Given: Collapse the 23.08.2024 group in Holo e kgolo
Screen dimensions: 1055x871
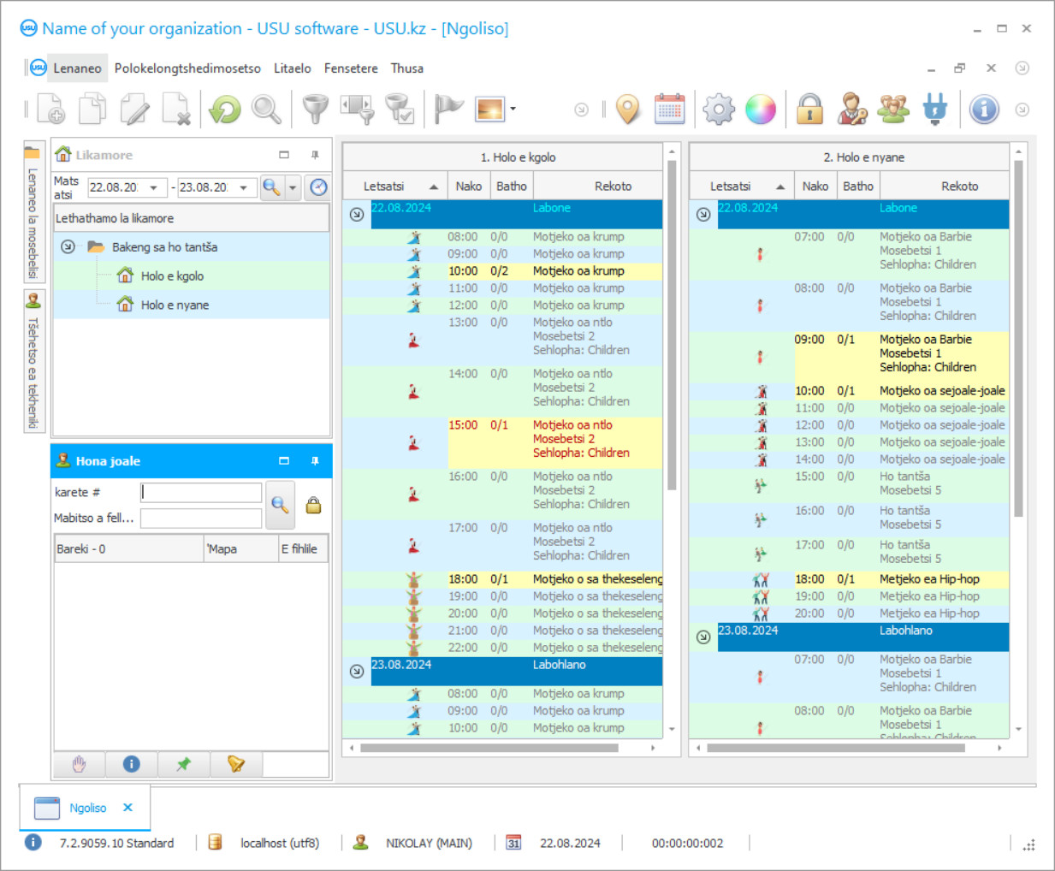Looking at the screenshot, I should pyautogui.click(x=357, y=671).
